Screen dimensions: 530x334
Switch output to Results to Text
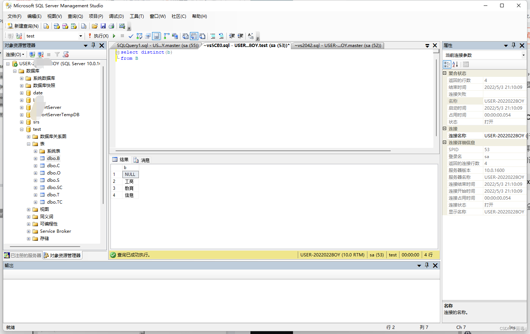[x=186, y=36]
